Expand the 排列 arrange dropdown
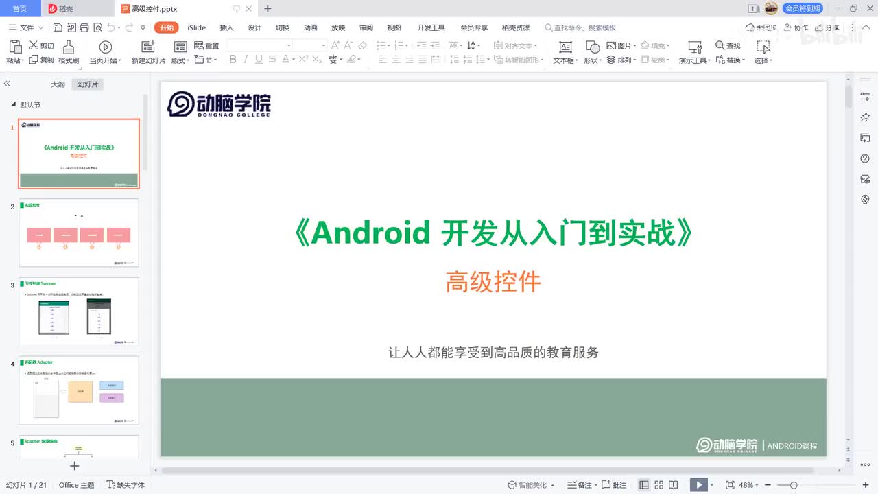The height and width of the screenshot is (494, 878). (634, 60)
